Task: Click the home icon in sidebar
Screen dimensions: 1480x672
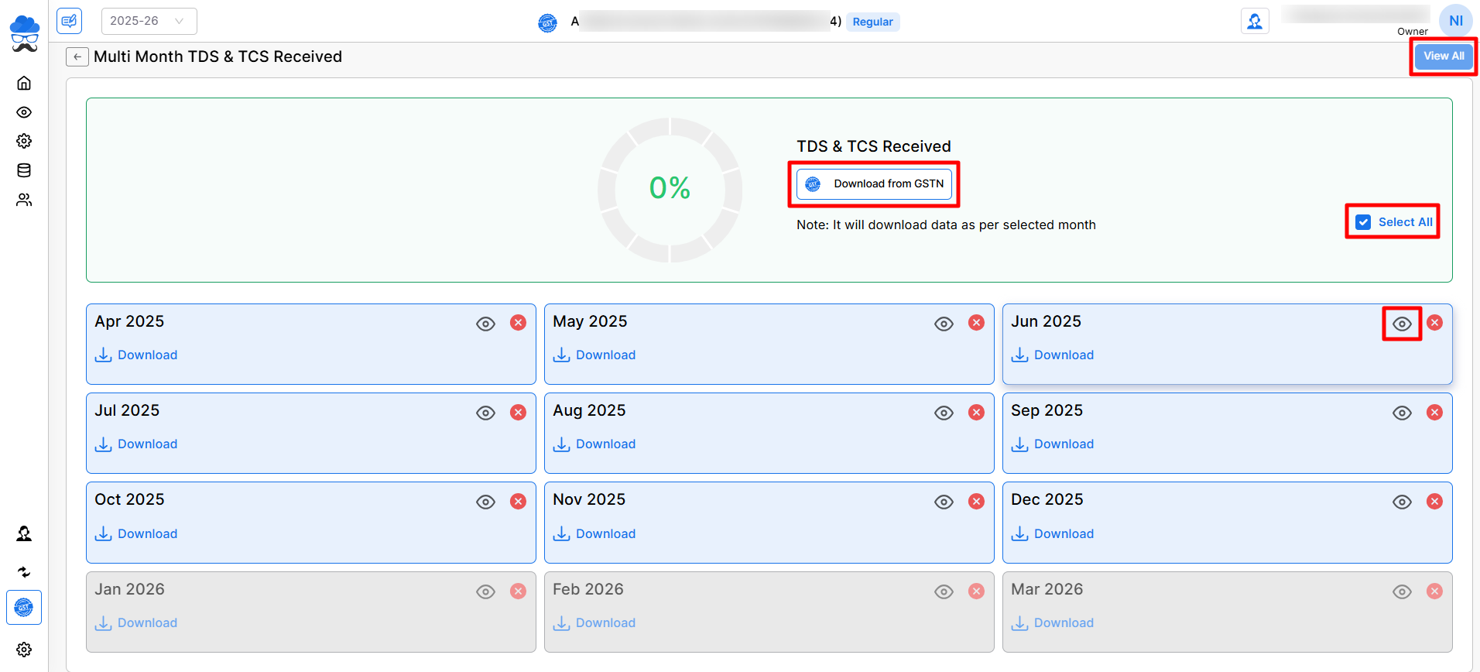Action: tap(24, 83)
